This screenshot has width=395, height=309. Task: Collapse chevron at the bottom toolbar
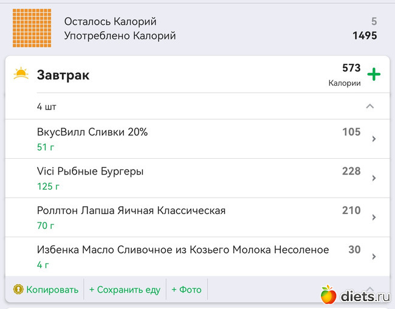tap(369, 287)
